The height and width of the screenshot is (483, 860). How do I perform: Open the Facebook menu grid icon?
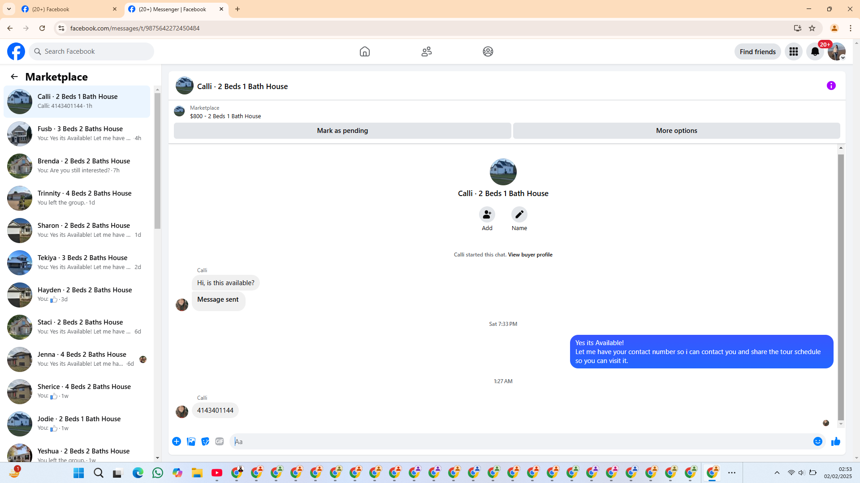click(794, 51)
